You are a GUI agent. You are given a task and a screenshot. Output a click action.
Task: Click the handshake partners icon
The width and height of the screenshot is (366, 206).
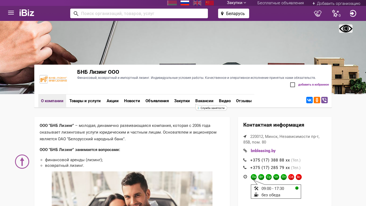(x=318, y=13)
